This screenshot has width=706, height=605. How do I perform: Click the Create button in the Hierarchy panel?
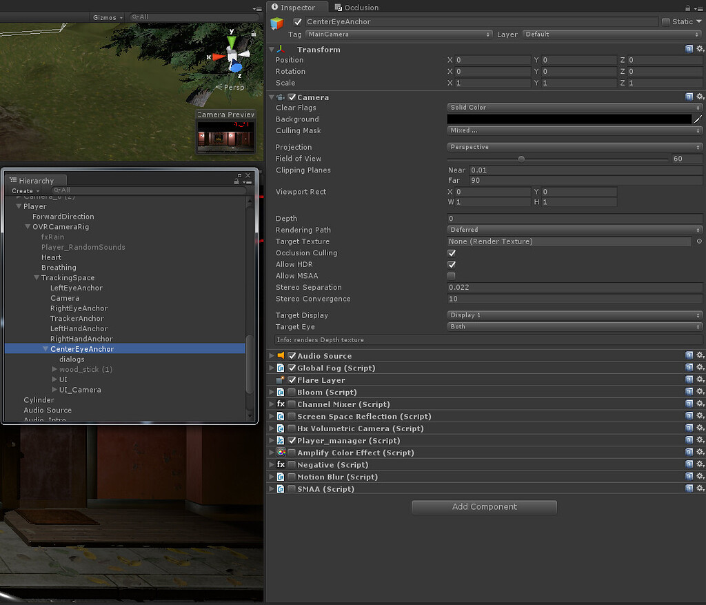[23, 190]
